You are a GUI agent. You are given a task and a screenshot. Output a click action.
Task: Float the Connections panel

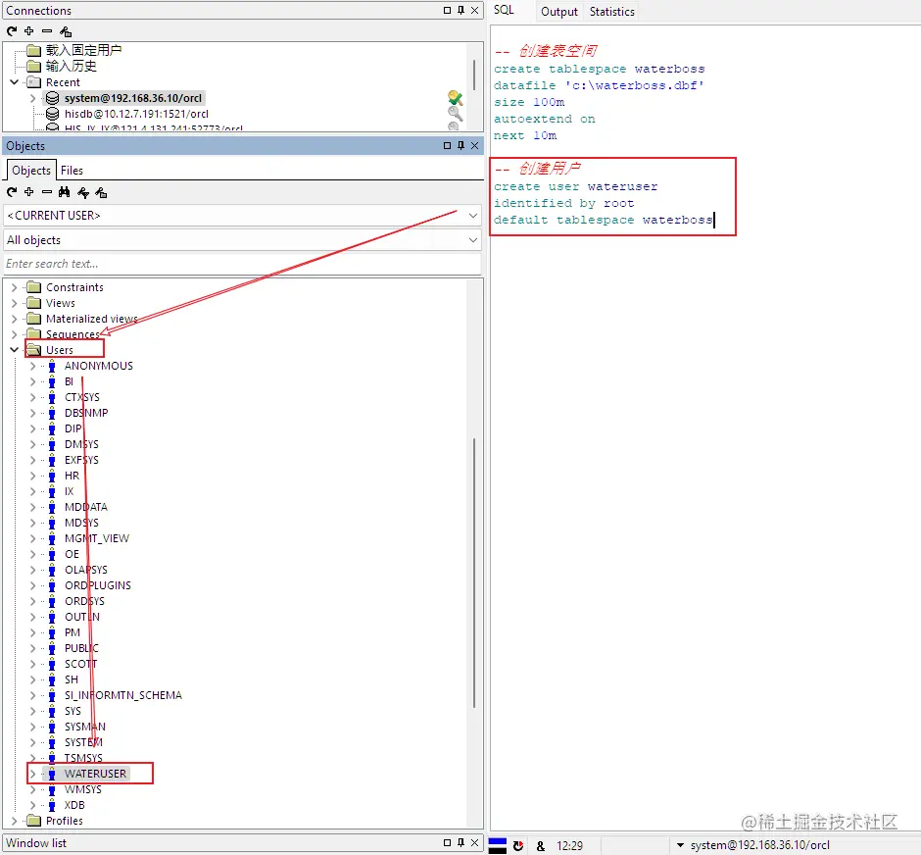pyautogui.click(x=447, y=10)
